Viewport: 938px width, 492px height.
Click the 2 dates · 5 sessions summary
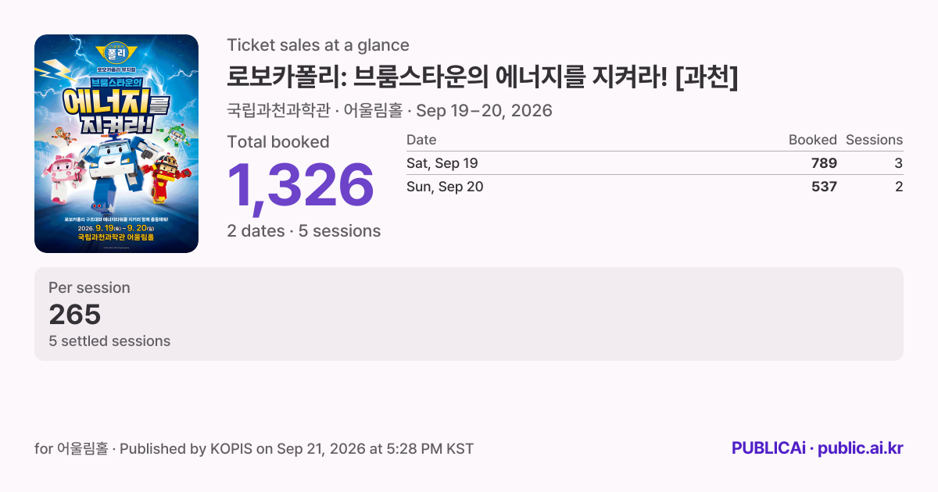tap(304, 231)
